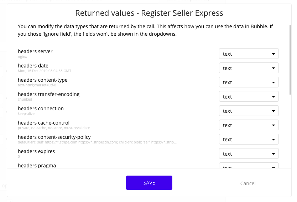Open the headers transfer-encoding type dropdown

point(249,97)
